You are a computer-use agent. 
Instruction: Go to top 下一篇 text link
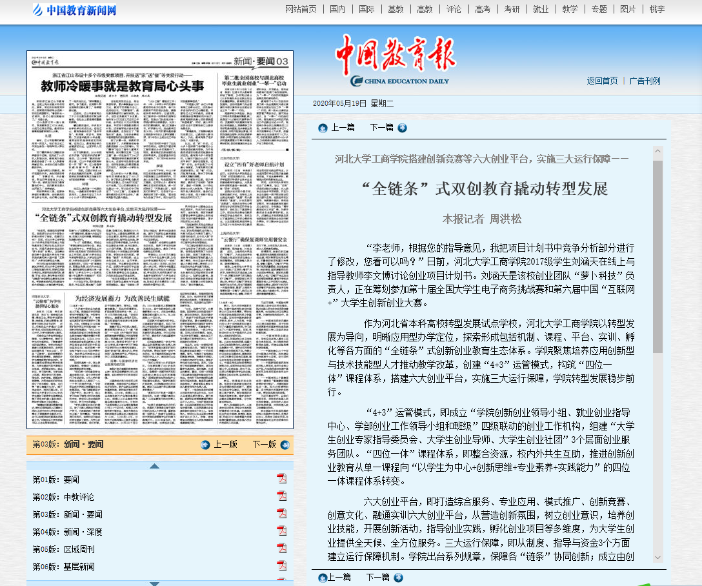tap(382, 128)
